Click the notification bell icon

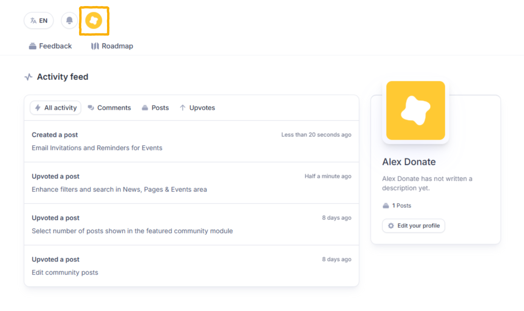click(x=69, y=20)
